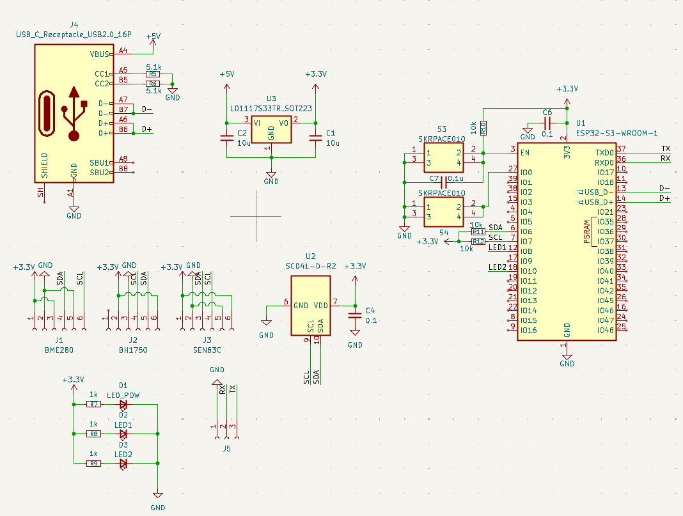Screen dimensions: 683x516
Task: Select resistor R7 in the LED_POW branch
Action: (93, 405)
